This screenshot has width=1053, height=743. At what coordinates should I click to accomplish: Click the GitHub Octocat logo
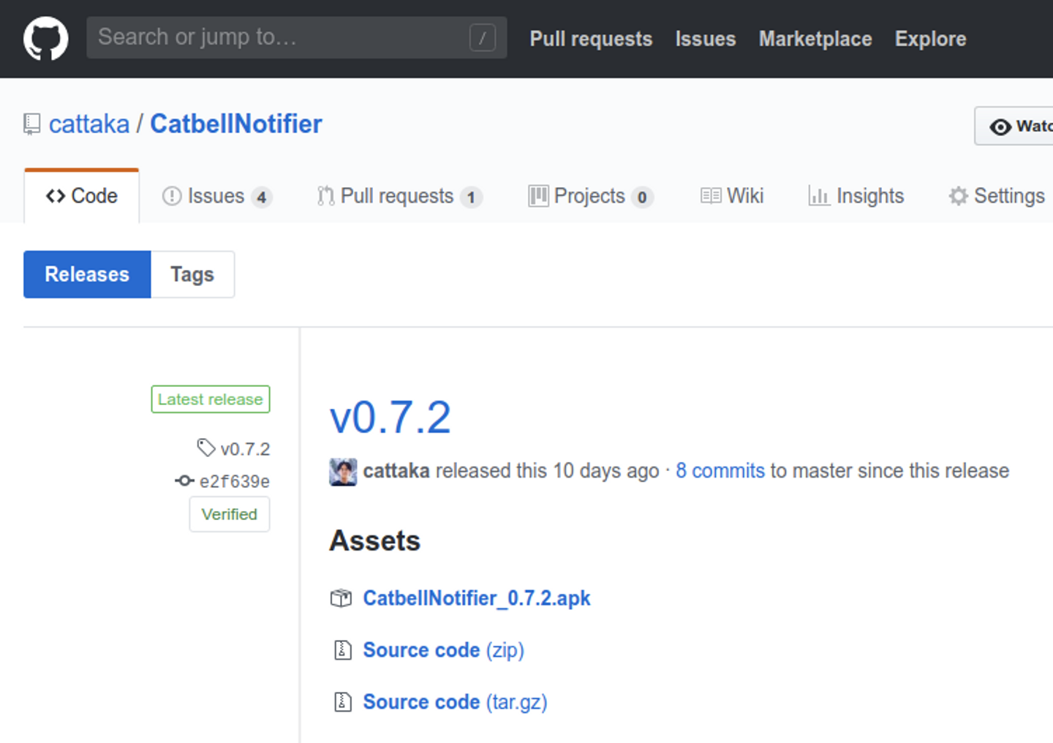click(45, 39)
